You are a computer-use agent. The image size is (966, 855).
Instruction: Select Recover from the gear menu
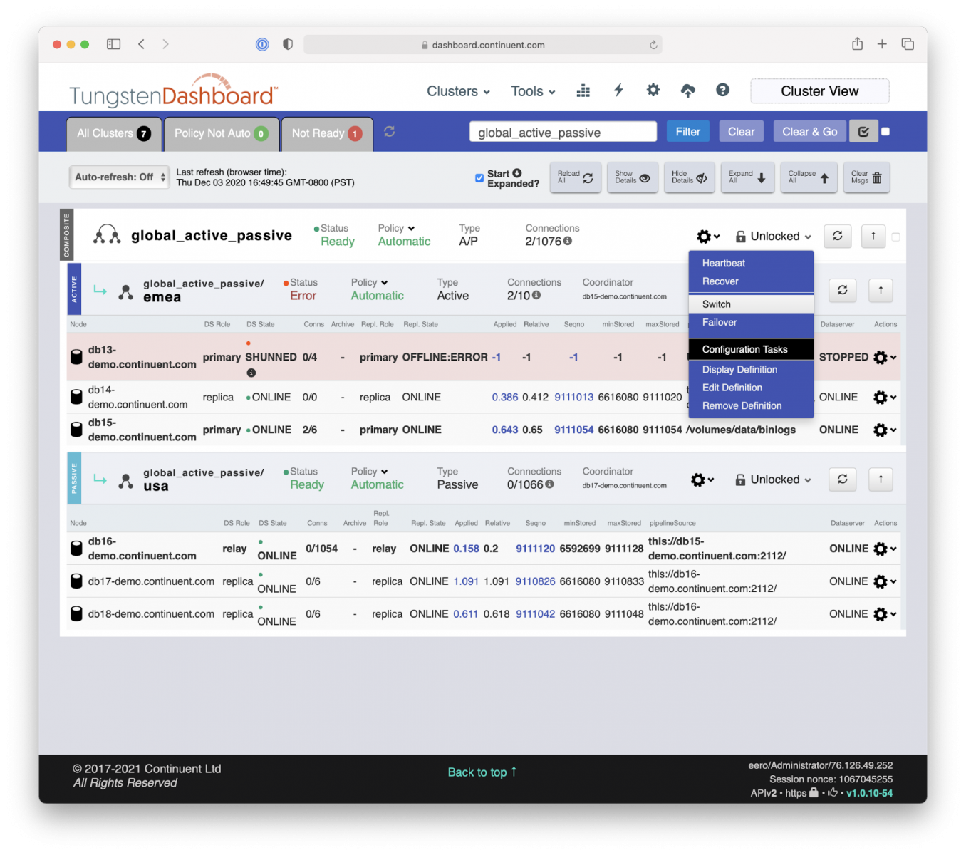(x=751, y=281)
